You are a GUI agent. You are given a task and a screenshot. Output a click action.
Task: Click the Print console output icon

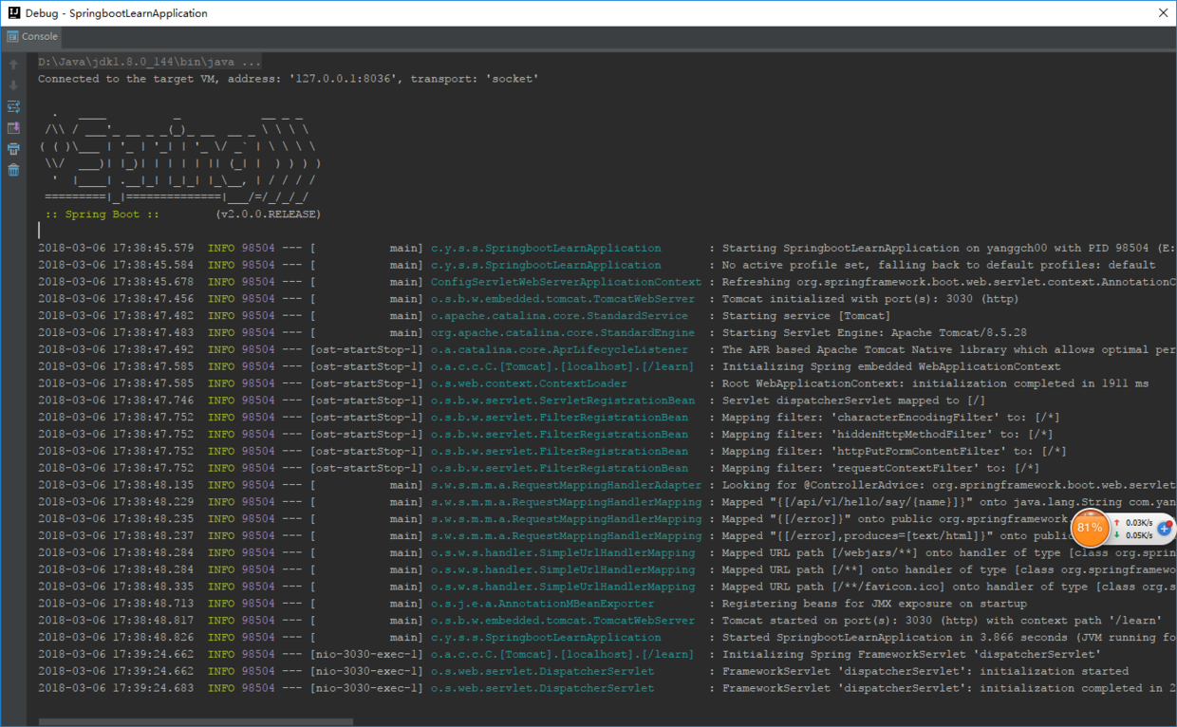[13, 149]
